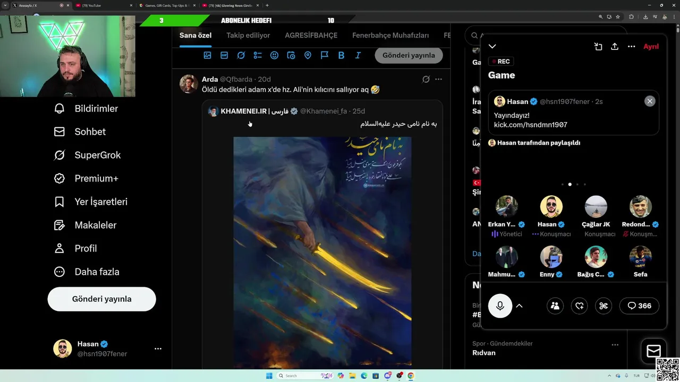Image resolution: width=680 pixels, height=382 pixels.
Task: Minimize Space to dock icon
Action: (x=598, y=47)
